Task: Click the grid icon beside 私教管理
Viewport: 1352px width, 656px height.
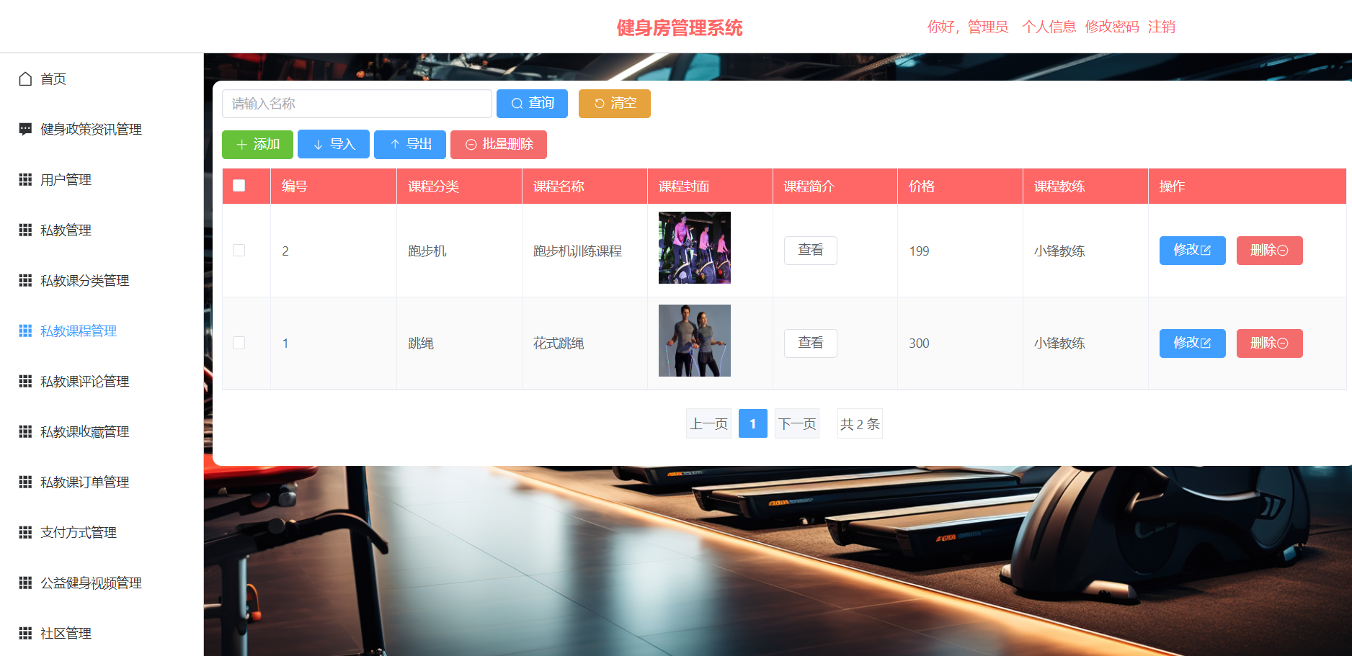Action: [25, 230]
